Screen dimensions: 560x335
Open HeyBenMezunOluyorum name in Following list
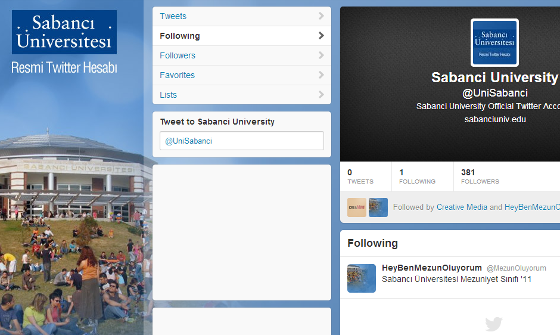pos(432,268)
